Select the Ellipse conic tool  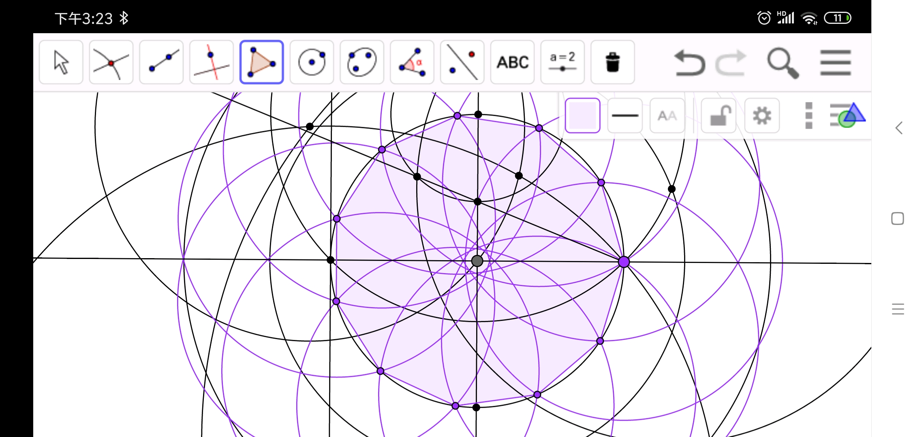(362, 62)
